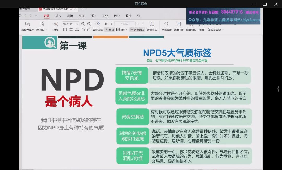The width and height of the screenshot is (282, 170).
Task: Click the zoom out magnifier icon
Action: 83,24
